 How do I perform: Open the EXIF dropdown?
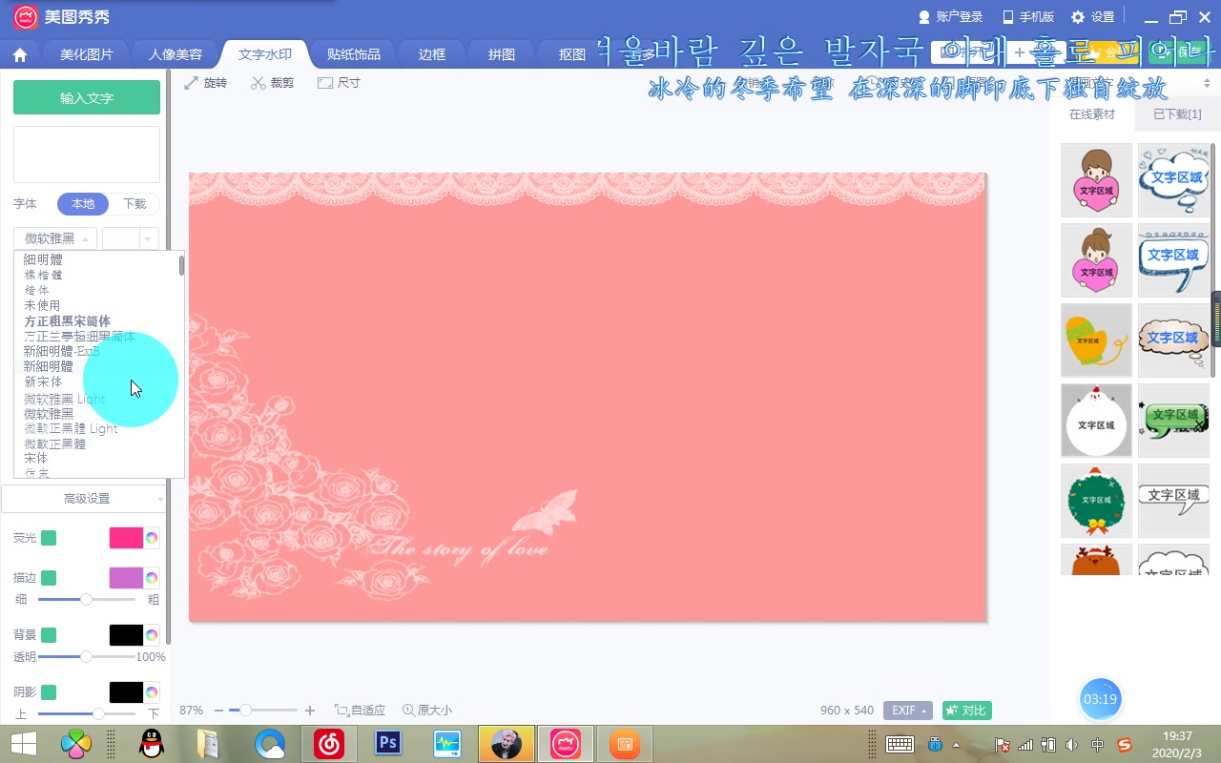907,711
